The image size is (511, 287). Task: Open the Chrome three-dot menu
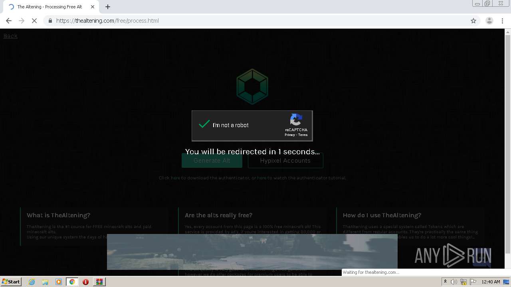502,21
